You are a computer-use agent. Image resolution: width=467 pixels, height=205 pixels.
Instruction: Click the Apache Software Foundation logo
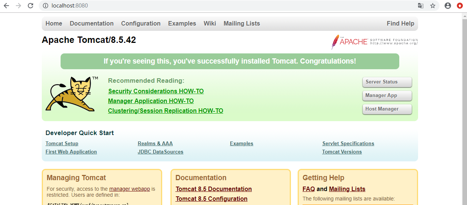click(x=374, y=42)
